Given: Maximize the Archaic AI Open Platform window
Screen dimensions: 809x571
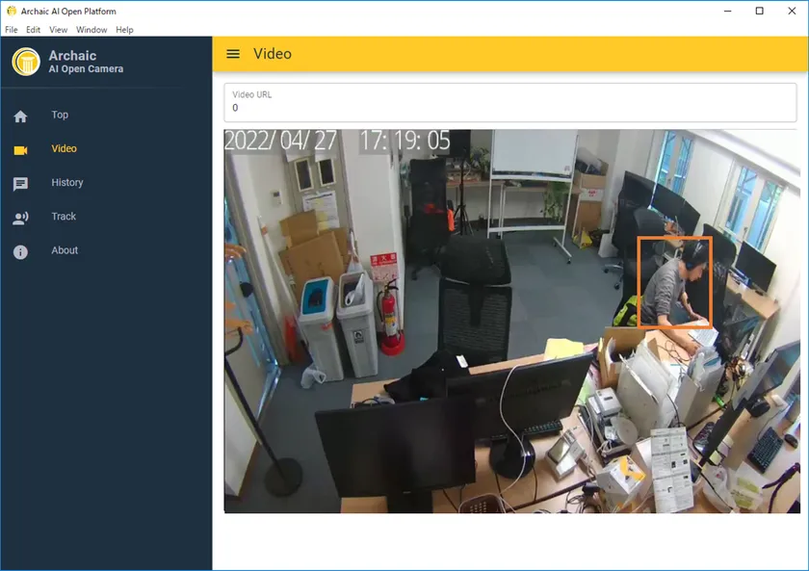Looking at the screenshot, I should (x=759, y=12).
